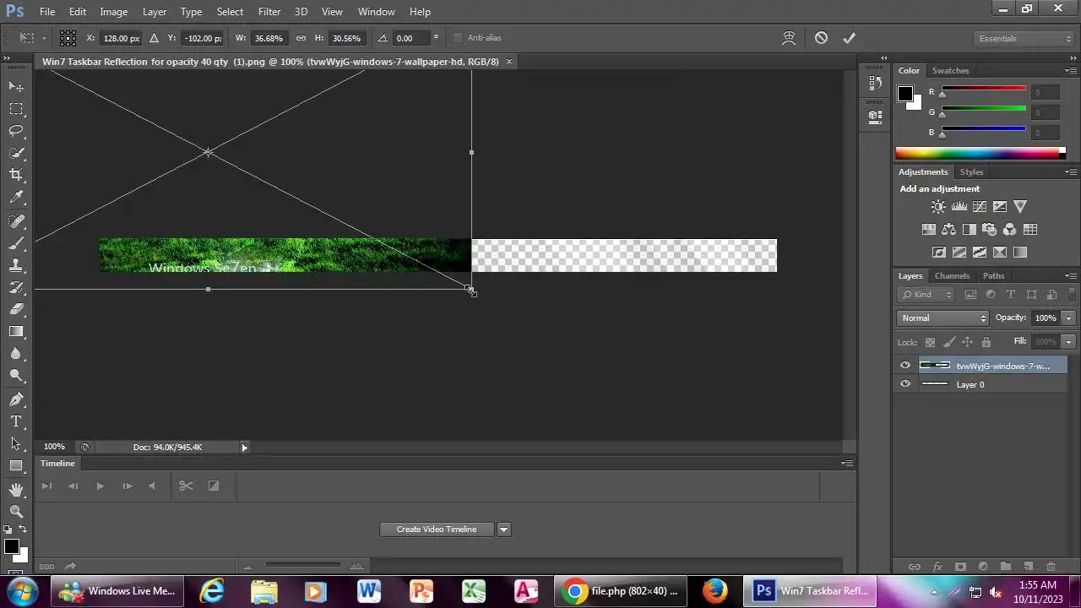Select the Zoom tool
The width and height of the screenshot is (1081, 608).
[x=16, y=511]
